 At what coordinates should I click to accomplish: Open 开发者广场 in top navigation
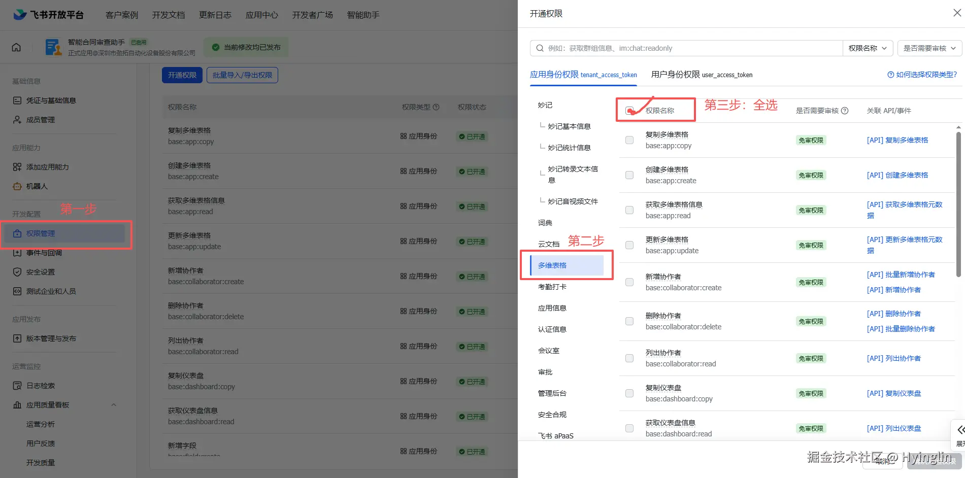(x=313, y=15)
